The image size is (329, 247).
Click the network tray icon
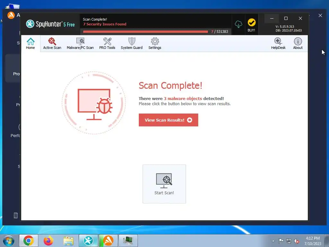[x=289, y=241]
